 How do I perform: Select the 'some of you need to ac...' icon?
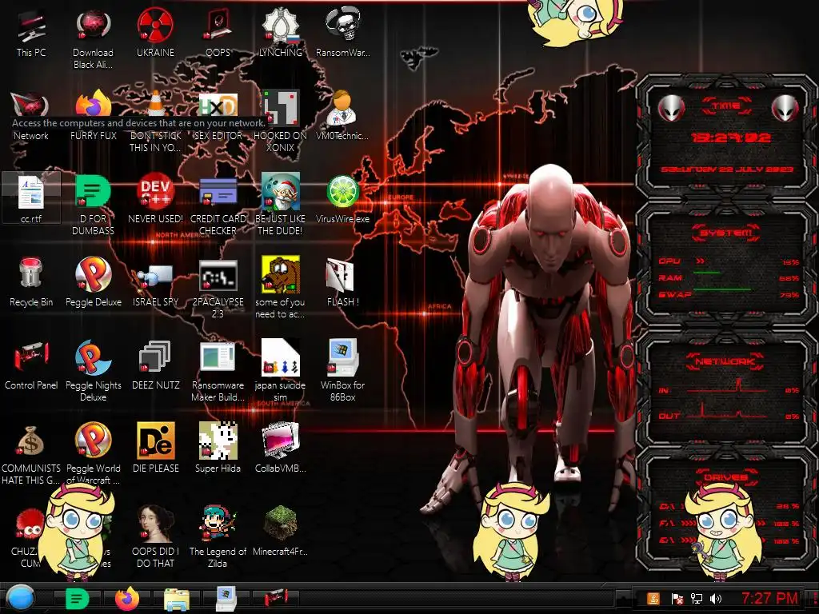pos(281,288)
